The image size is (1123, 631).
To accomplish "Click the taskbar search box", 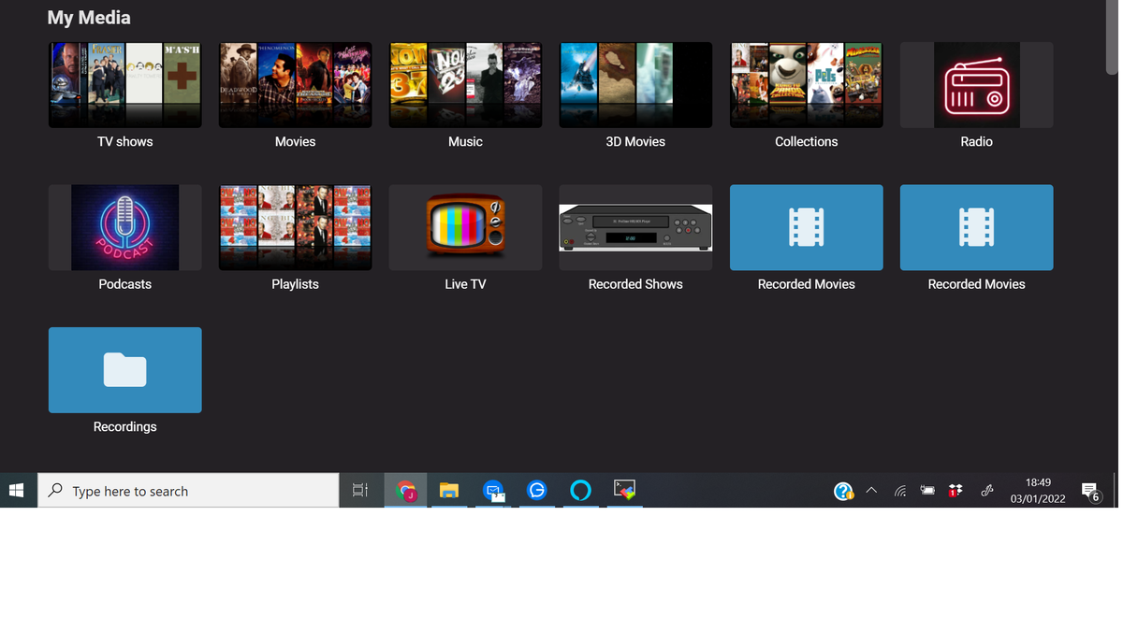I will (188, 491).
